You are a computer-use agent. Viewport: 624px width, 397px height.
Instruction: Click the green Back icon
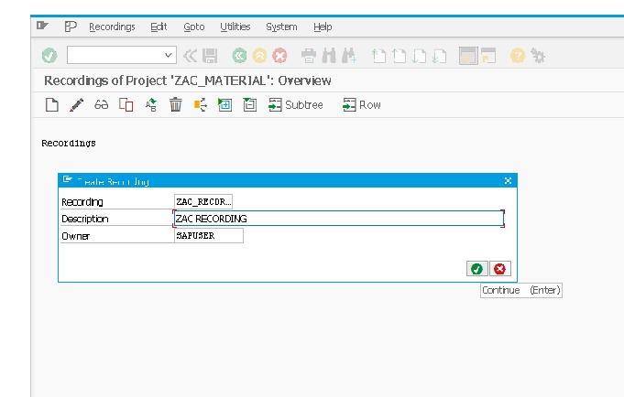(239, 56)
